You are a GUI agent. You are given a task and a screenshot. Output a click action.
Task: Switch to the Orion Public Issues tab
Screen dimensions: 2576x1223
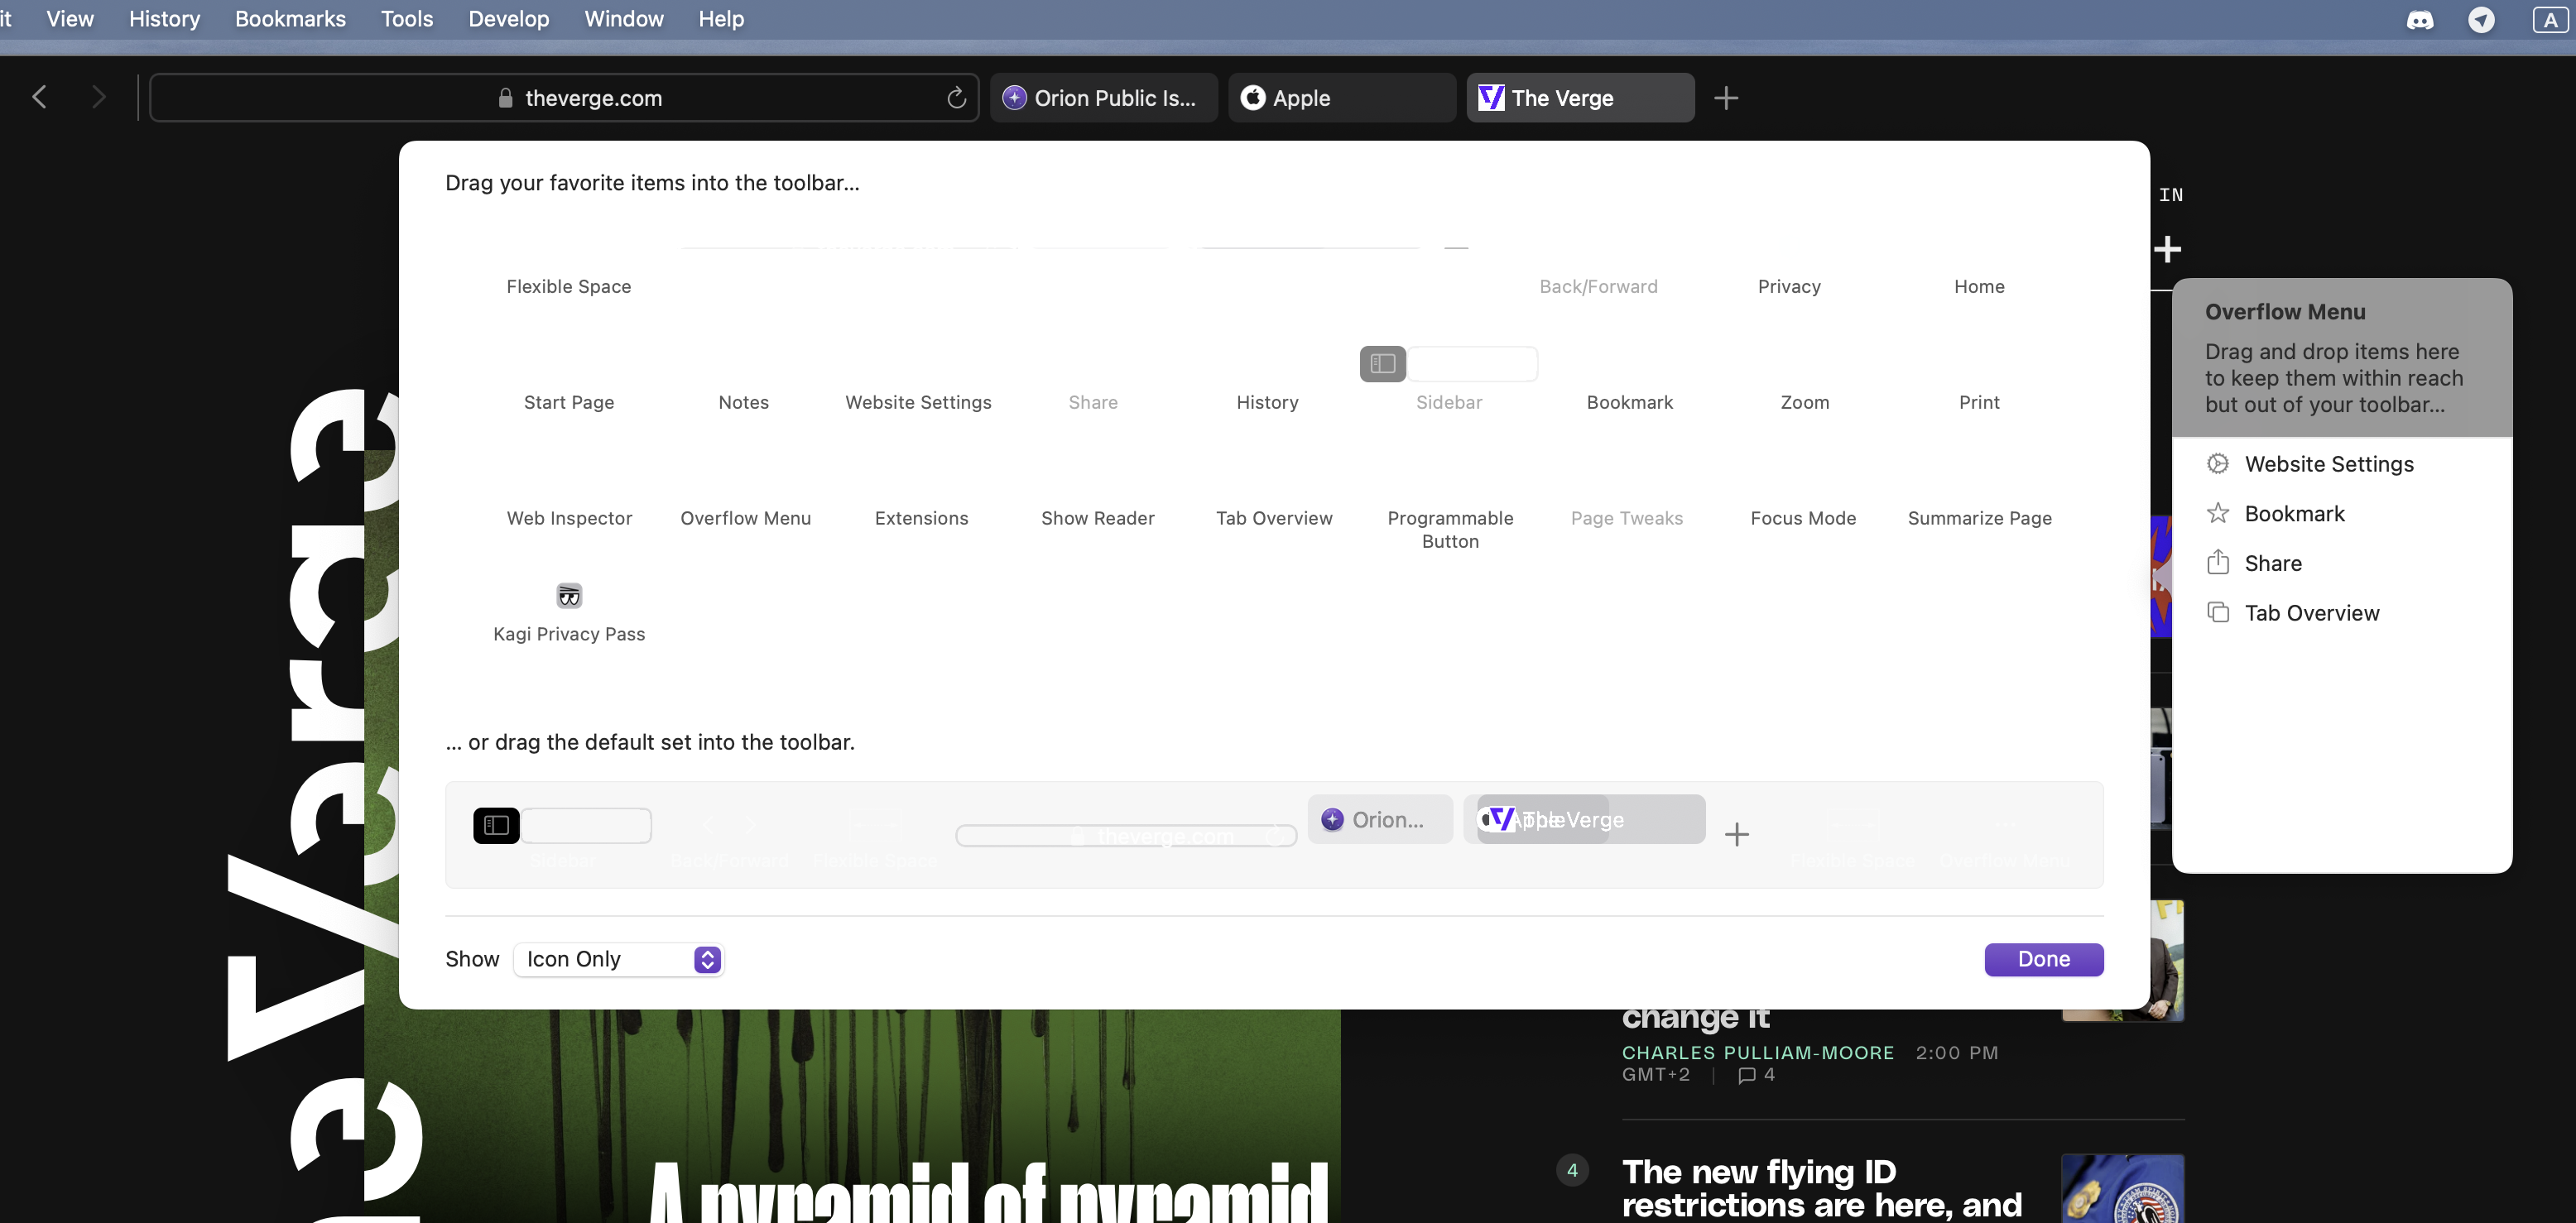[x=1103, y=98]
